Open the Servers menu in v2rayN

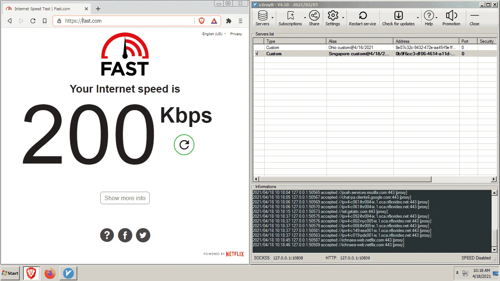point(262,18)
